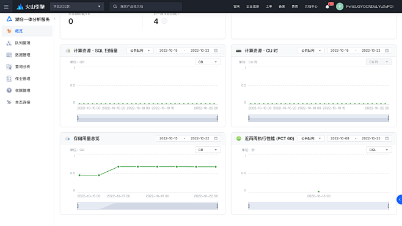Open 公共队列 dropdown in SQL 扫描量 panel

point(140,51)
